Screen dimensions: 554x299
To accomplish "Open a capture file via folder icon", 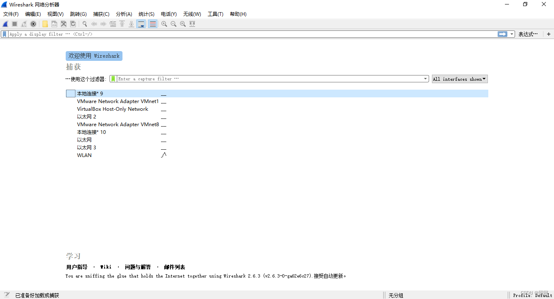I will pyautogui.click(x=45, y=24).
